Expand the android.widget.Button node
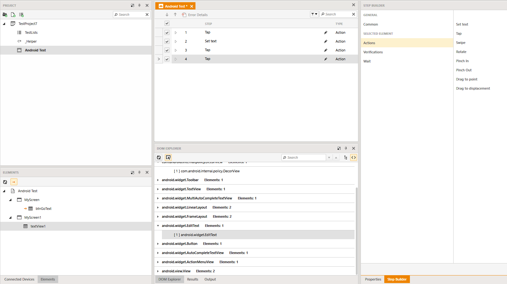507x284 pixels. point(158,244)
